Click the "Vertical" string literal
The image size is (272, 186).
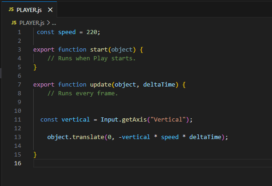168,120
